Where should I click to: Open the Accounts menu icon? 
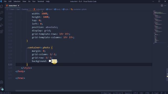coord(2,82)
